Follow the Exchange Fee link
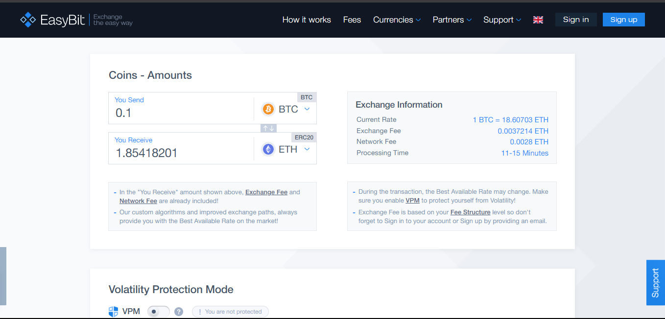 tap(266, 192)
